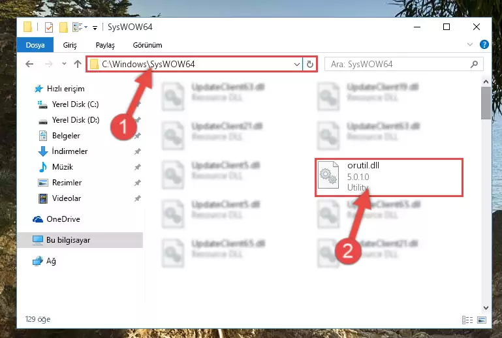Go forward with the right arrow

(49, 64)
